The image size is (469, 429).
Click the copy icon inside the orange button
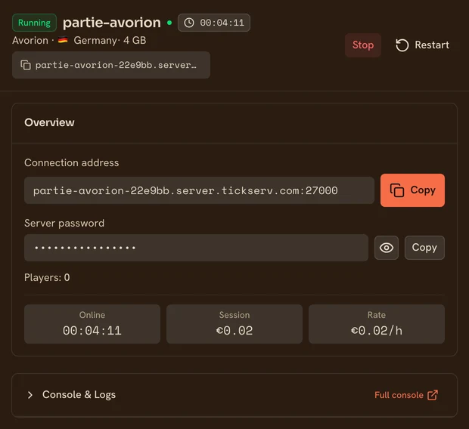point(397,190)
